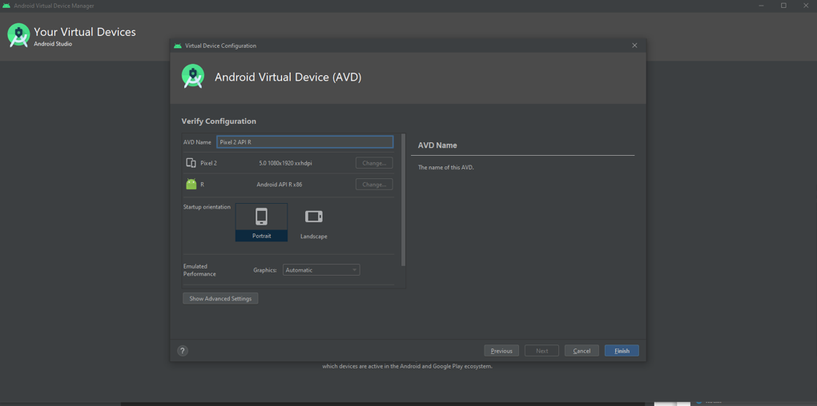Click the Pixel 2 device icon

[x=191, y=163]
